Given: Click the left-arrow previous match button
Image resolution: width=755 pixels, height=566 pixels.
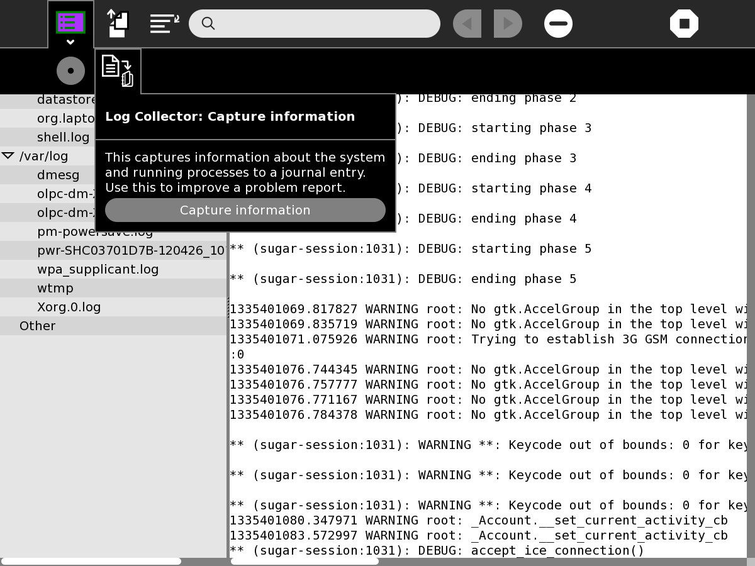Looking at the screenshot, I should click(467, 24).
